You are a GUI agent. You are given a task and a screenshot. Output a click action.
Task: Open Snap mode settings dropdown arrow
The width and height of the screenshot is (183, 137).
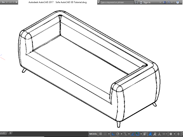click(109, 134)
